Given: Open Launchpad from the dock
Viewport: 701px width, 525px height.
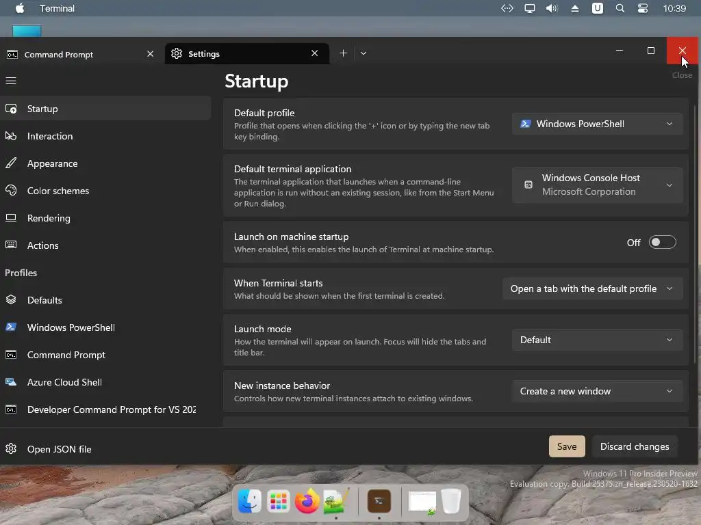Looking at the screenshot, I should pyautogui.click(x=278, y=501).
